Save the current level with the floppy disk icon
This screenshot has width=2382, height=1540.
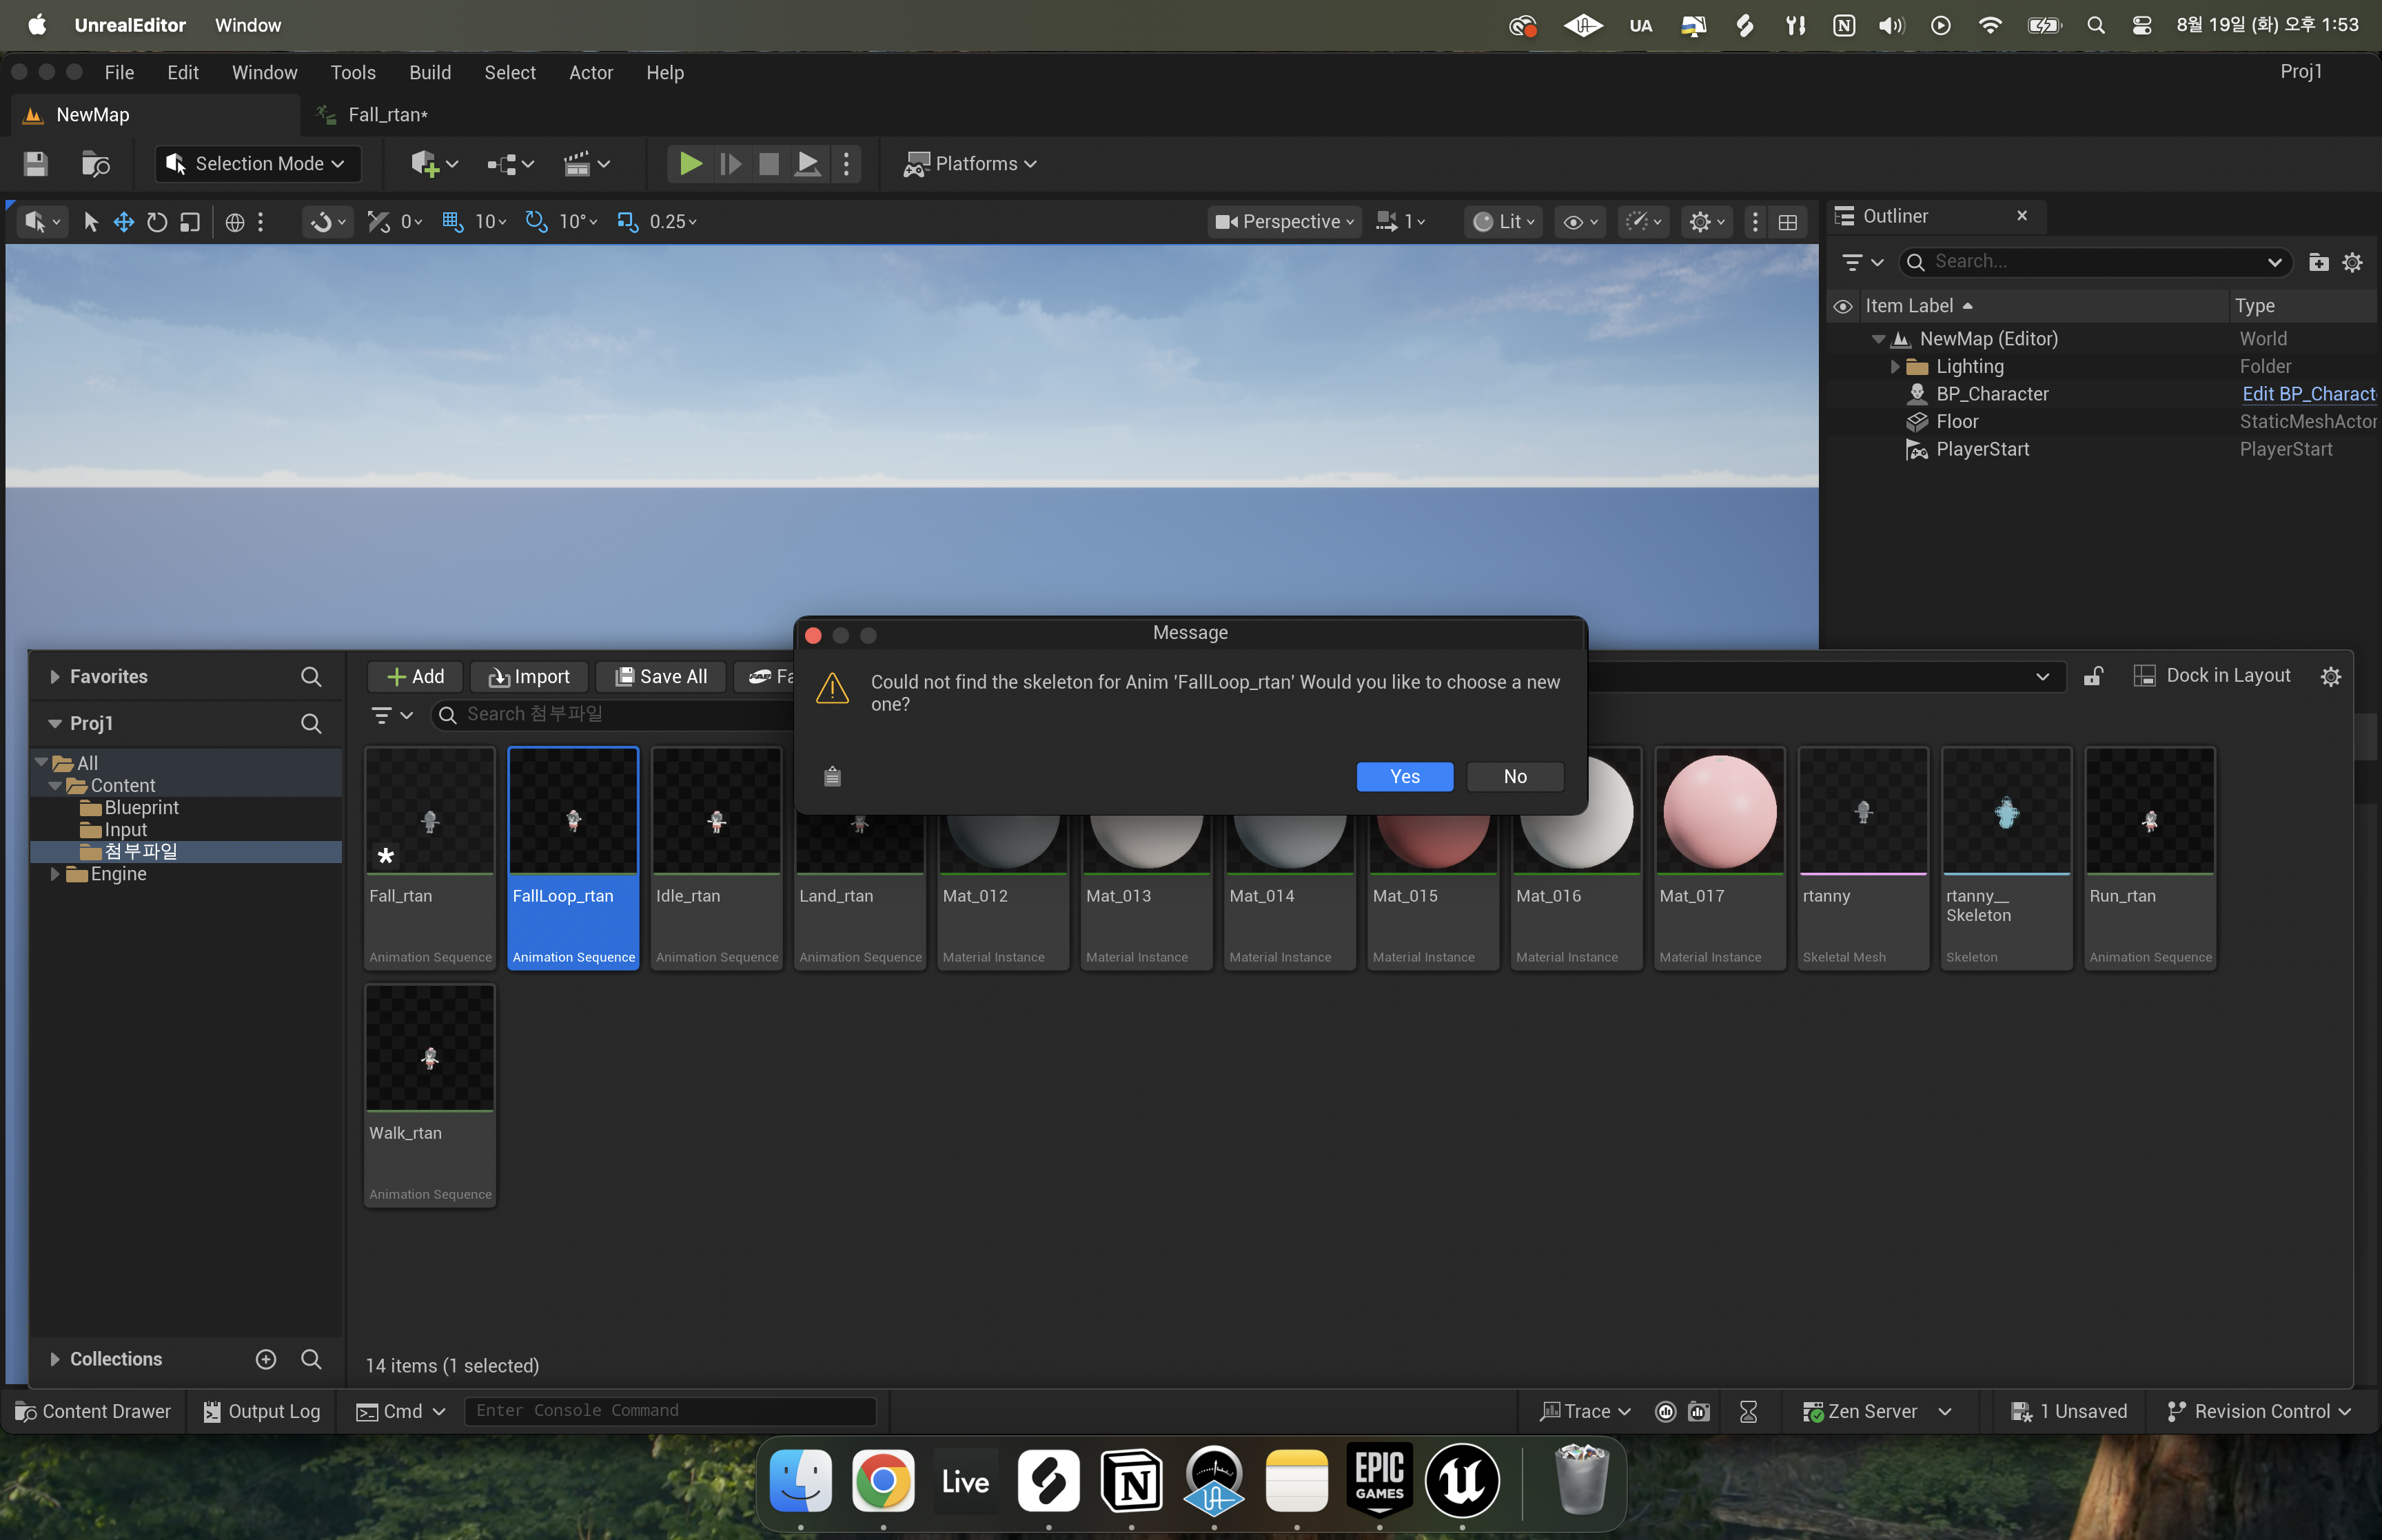point(36,164)
